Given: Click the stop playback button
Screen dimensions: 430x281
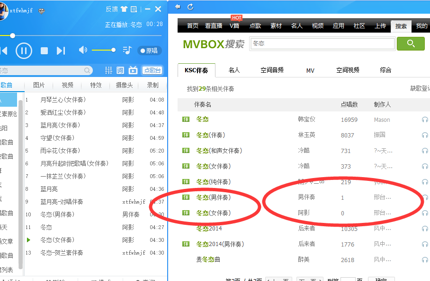Looking at the screenshot, I should click(44, 51).
